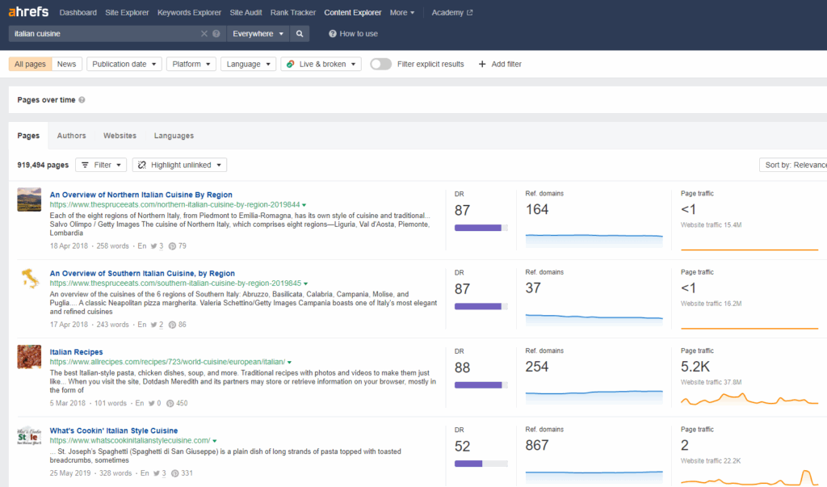Screen dimensions: 827x487
Task: Click thumbnail of Northern Italian Cuisine result
Action: (x=29, y=199)
